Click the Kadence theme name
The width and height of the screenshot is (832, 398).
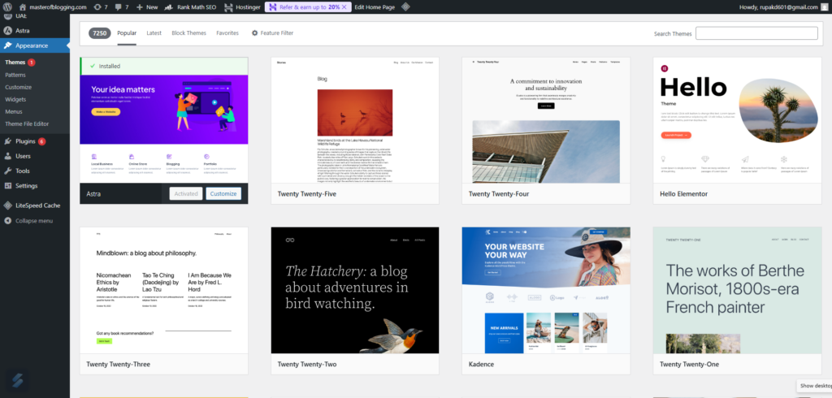pos(481,365)
